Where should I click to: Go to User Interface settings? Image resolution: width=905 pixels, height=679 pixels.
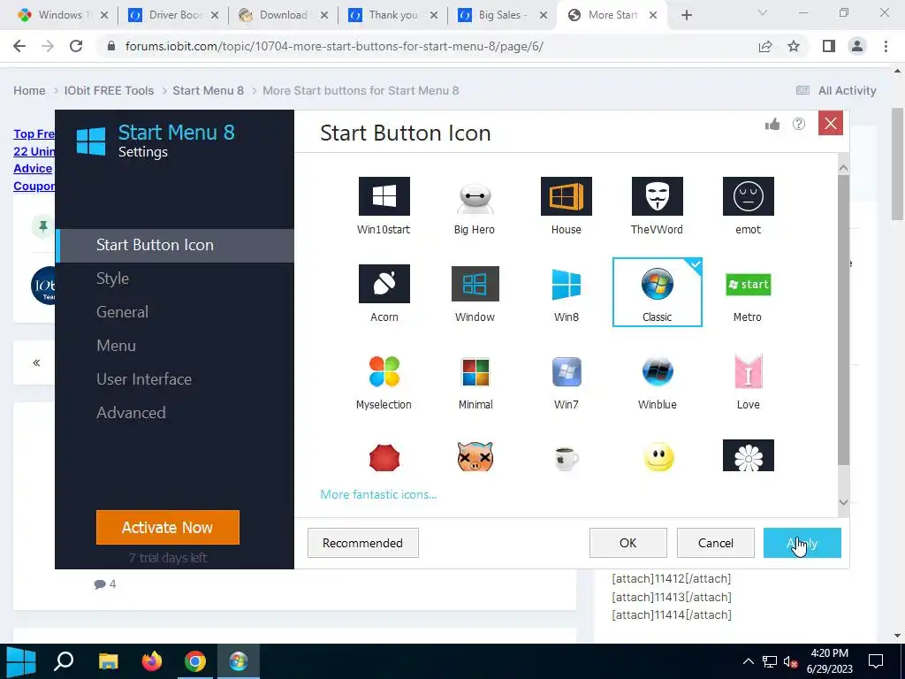pyautogui.click(x=144, y=378)
